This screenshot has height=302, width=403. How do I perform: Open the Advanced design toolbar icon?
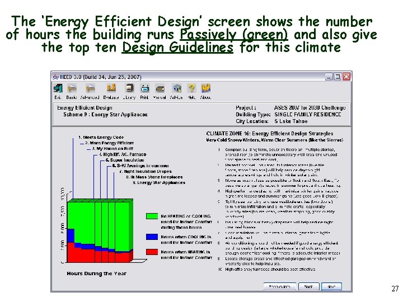(90, 88)
